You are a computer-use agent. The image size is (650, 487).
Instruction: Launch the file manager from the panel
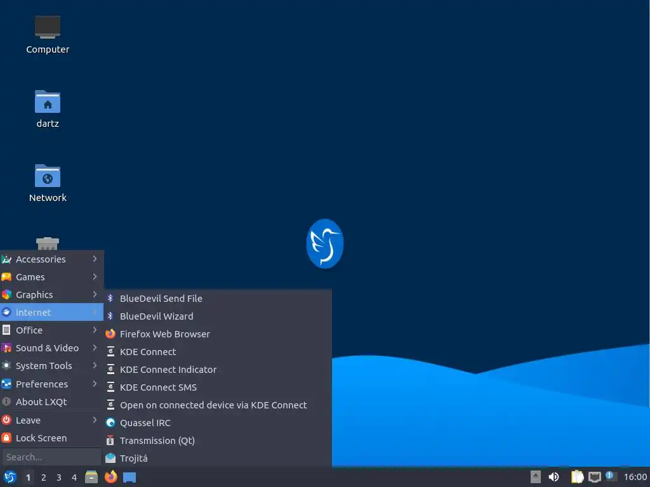coord(91,477)
